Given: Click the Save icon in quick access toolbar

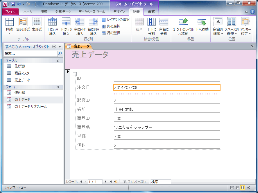Looking at the screenshot, I should [x=13, y=4].
